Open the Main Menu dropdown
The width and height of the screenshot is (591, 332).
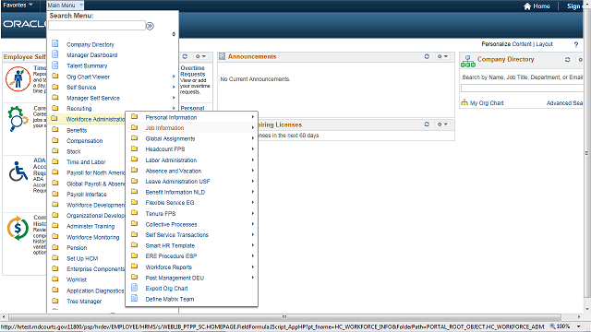(x=65, y=6)
